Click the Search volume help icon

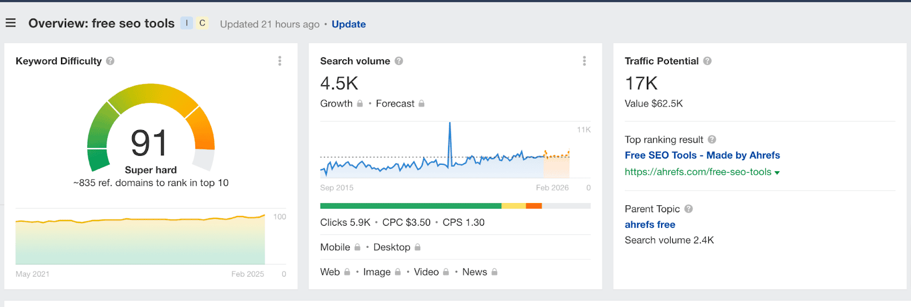pos(399,61)
